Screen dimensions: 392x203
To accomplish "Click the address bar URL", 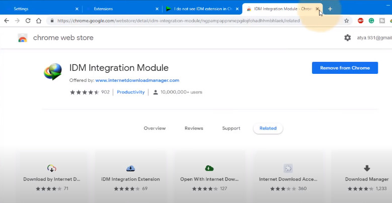I will [x=179, y=21].
